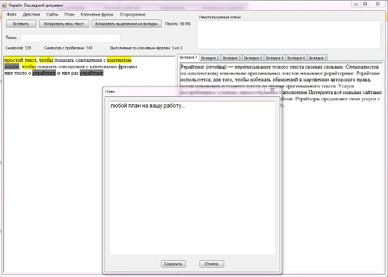
Task: Close the План dialog window
Action: [x=272, y=90]
